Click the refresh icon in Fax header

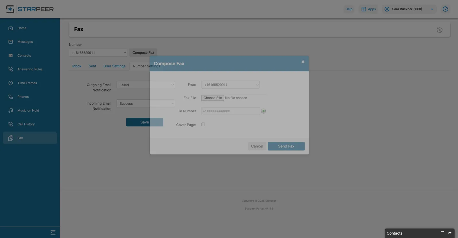click(440, 30)
